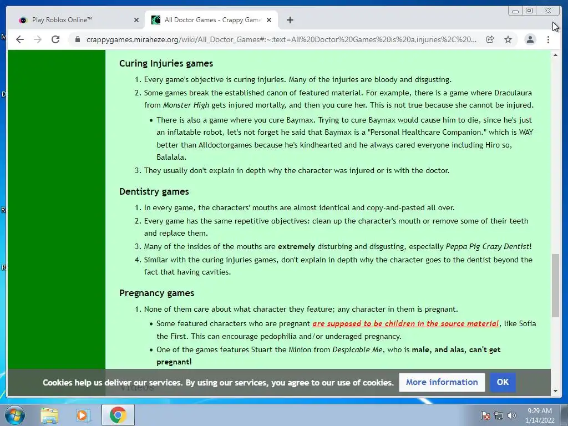Image resolution: width=568 pixels, height=426 pixels.
Task: Close the Chrome window
Action: (x=547, y=11)
